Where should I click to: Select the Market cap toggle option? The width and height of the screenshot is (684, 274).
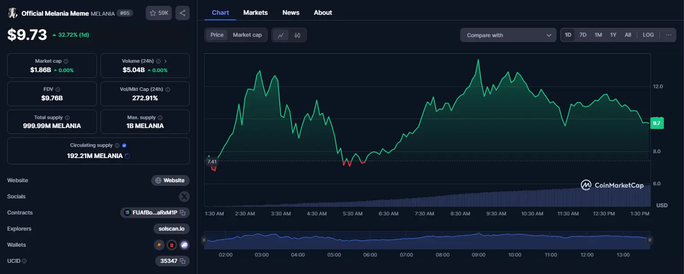point(247,35)
